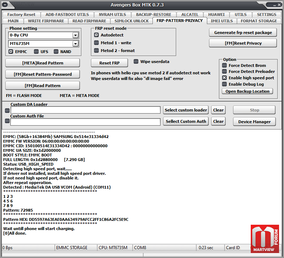Click the [0]All done. log line
Image resolution: width=284 pixels, height=258 pixels.
coord(15,233)
